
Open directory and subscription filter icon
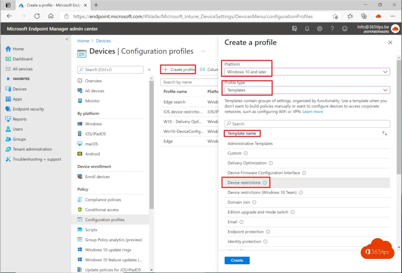tap(294, 29)
